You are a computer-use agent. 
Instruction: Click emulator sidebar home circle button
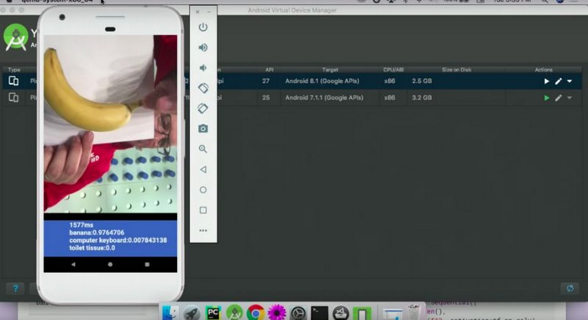[203, 190]
